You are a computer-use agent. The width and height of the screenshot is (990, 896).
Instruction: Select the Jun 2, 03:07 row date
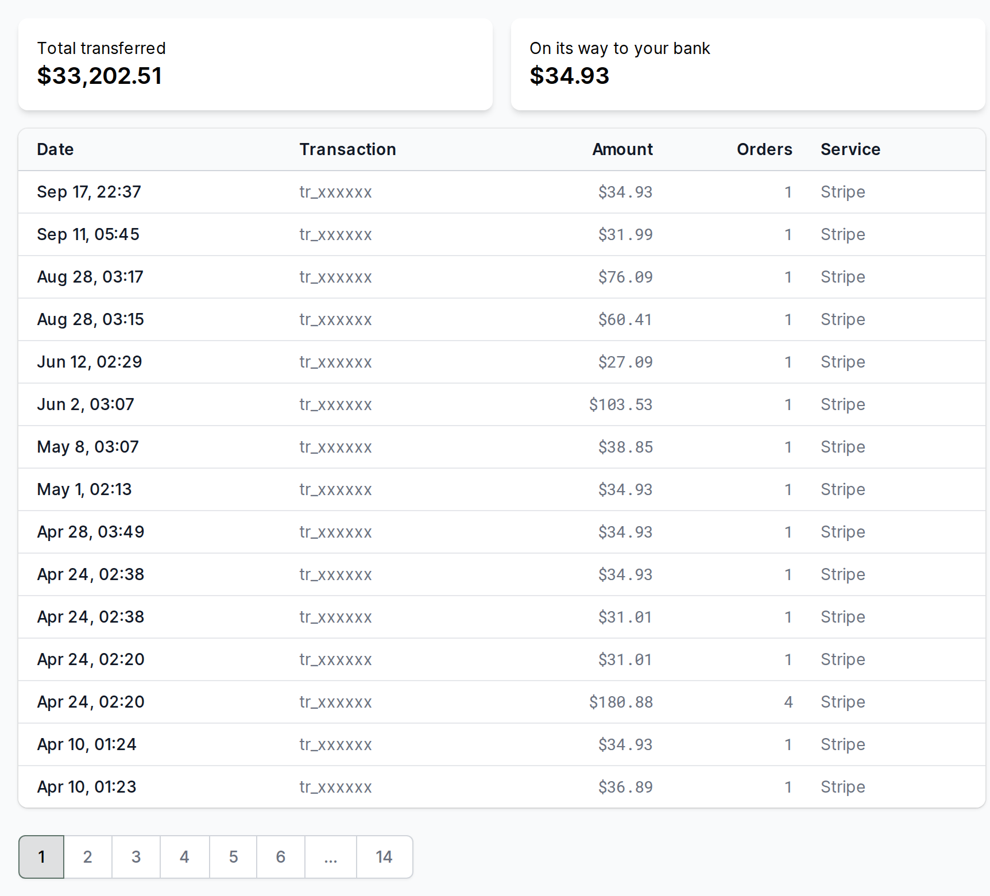point(86,404)
